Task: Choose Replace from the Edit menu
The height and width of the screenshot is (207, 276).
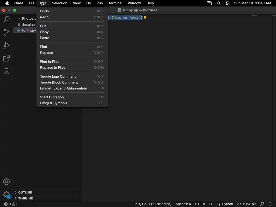Action: 72,53
